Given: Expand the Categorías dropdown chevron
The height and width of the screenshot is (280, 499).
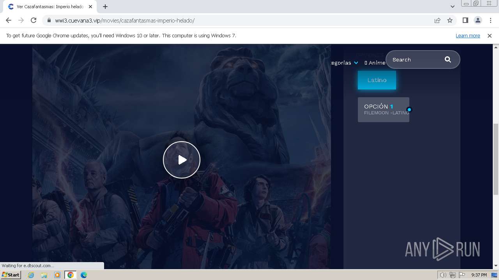Looking at the screenshot, I should point(356,63).
